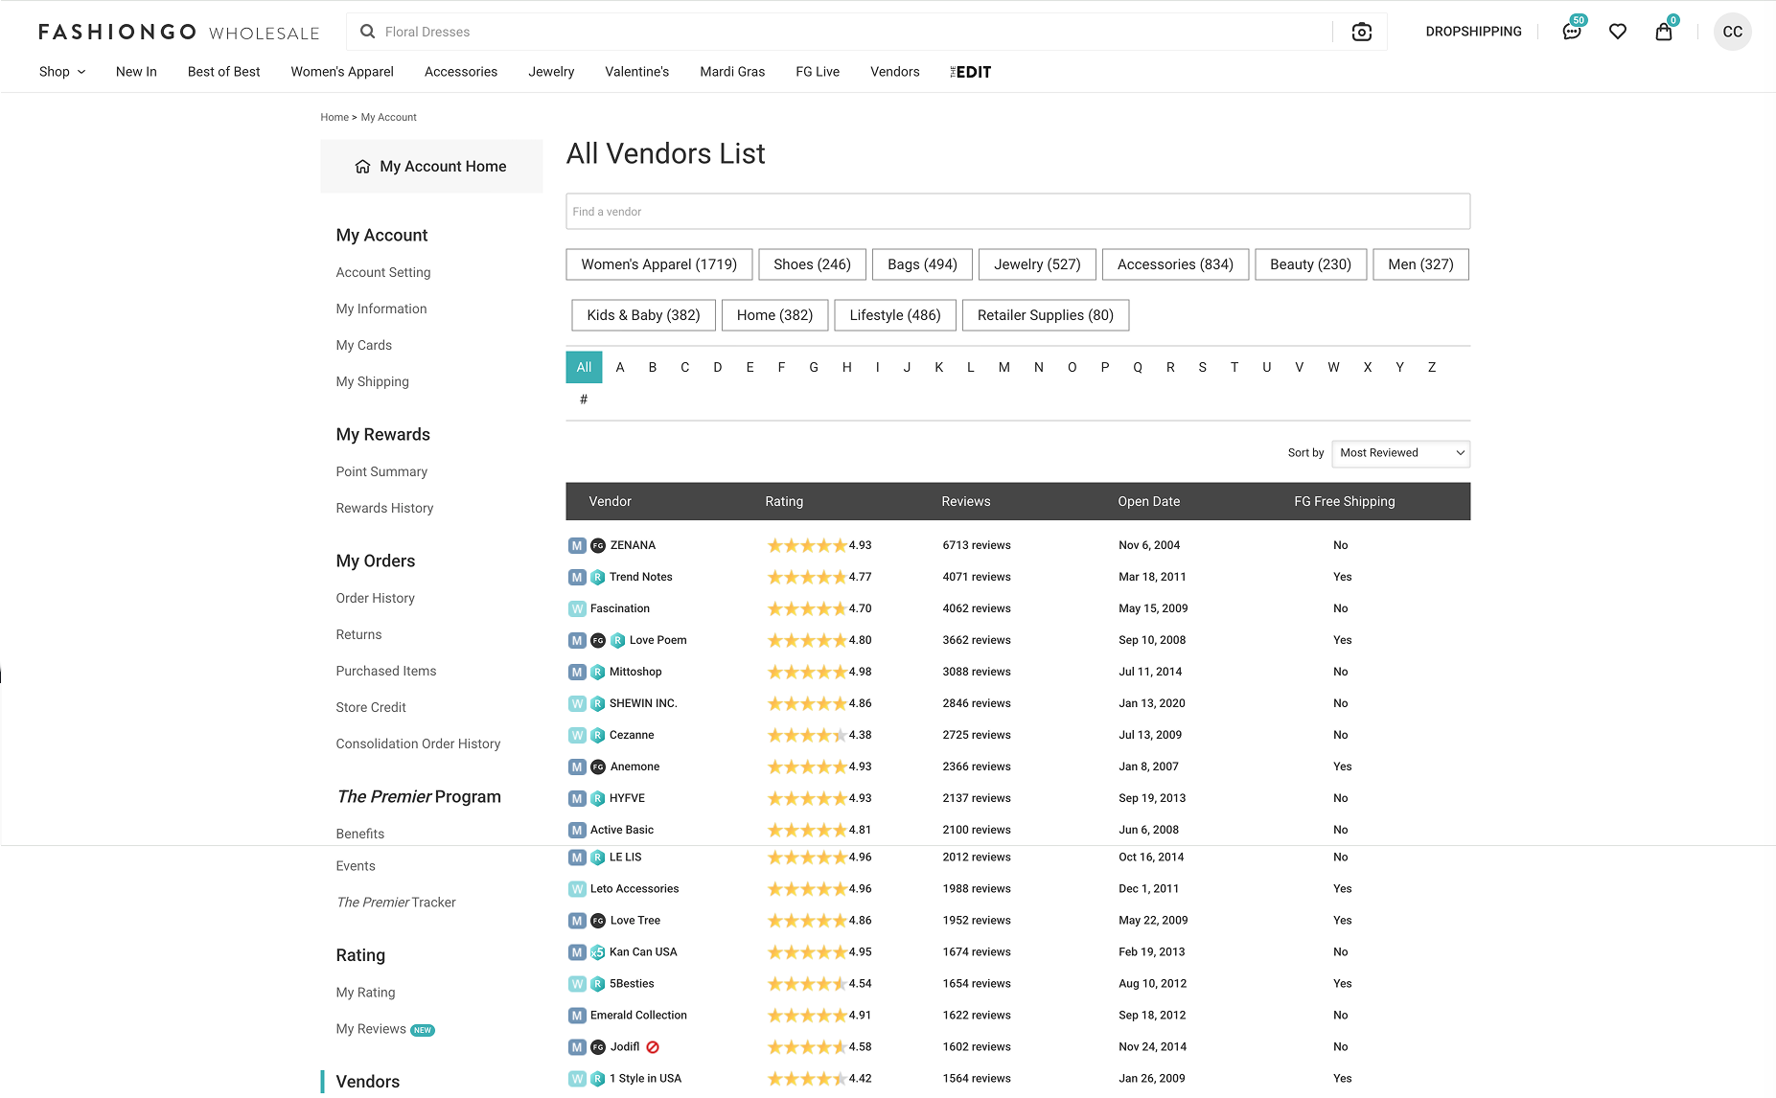Open the CC profile avatar
The height and width of the screenshot is (1098, 1776).
point(1732,32)
